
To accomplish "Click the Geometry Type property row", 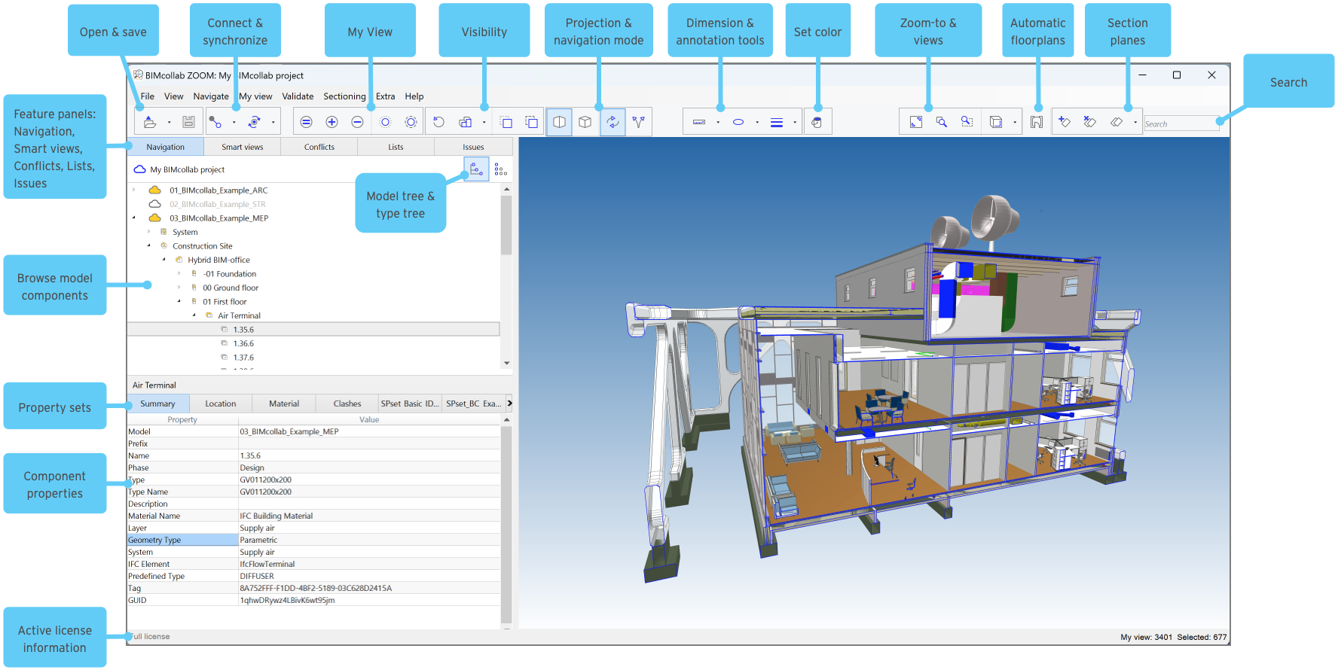I will (x=313, y=540).
